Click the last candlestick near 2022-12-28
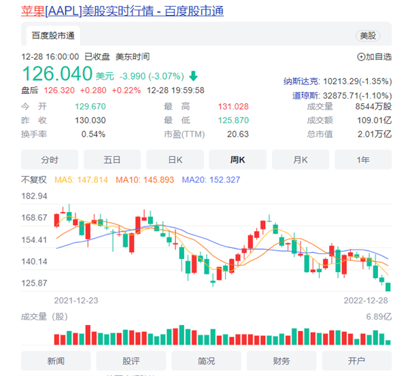The height and width of the screenshot is (376, 408). pyautogui.click(x=388, y=287)
